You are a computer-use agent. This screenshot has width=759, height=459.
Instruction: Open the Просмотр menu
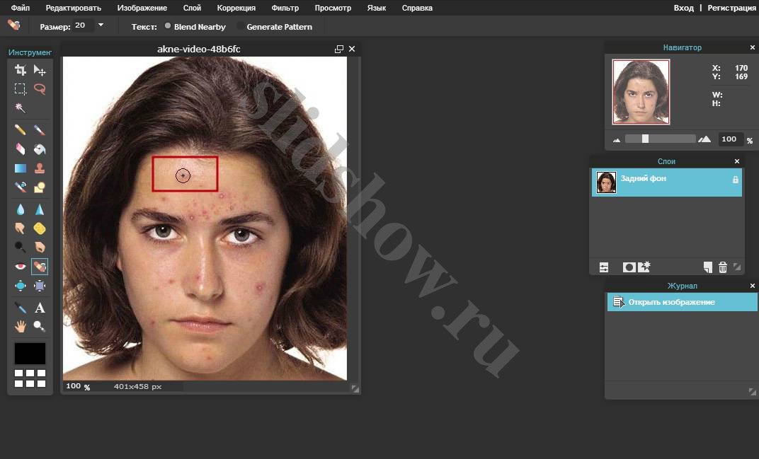(x=333, y=8)
